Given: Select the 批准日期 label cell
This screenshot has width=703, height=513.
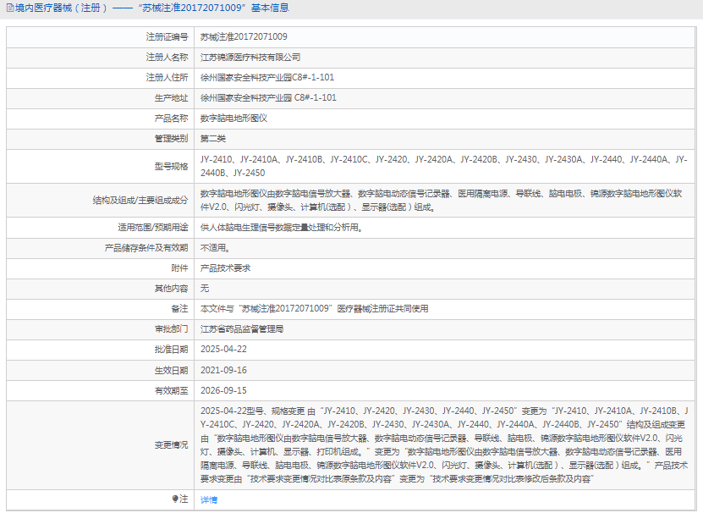Looking at the screenshot, I should pyautogui.click(x=101, y=350).
